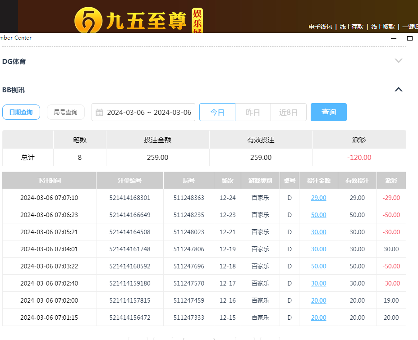Click the 笔数 summary header
This screenshot has height=340, width=418.
(x=80, y=140)
